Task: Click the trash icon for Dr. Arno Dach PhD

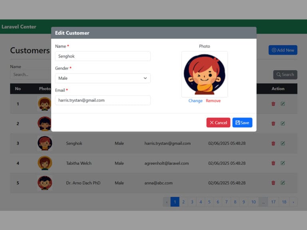Action: click(273, 183)
